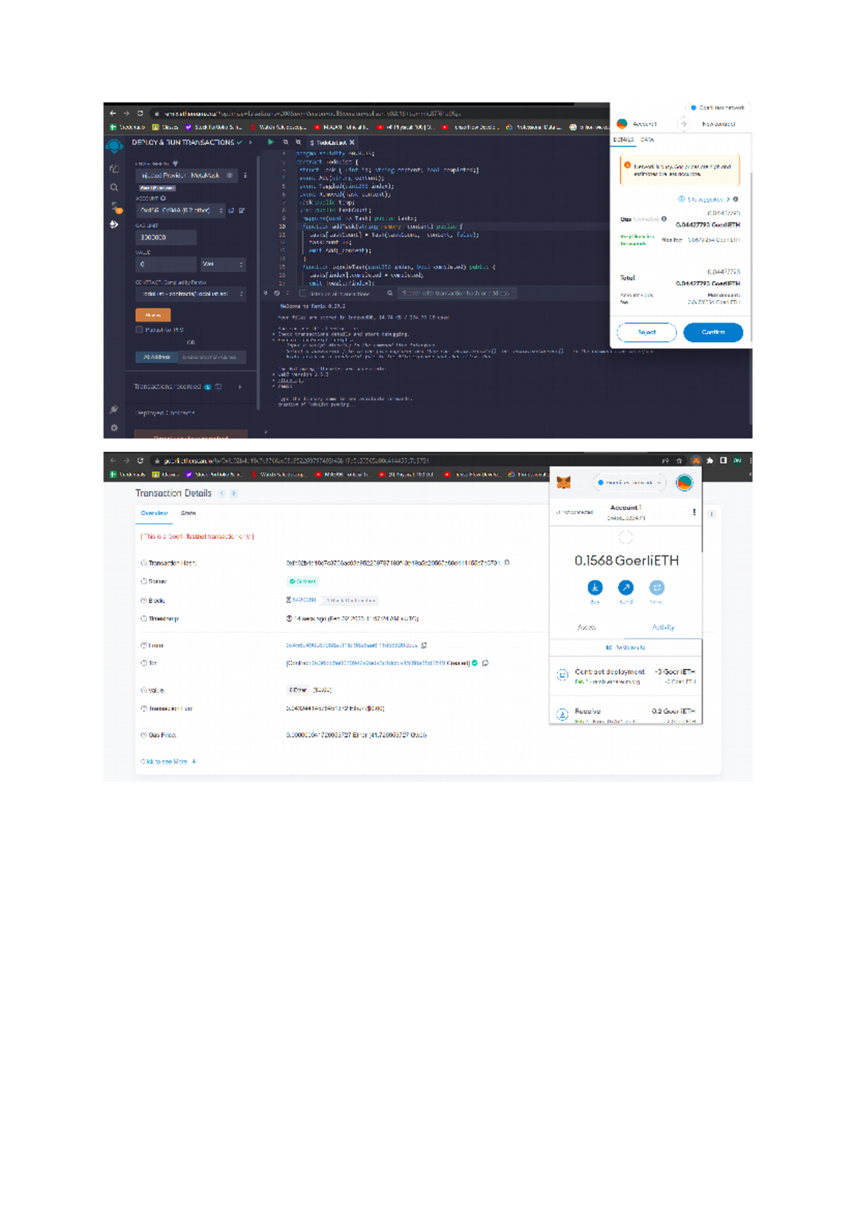Click the MetaMask fox logo
This screenshot has width=855, height=1209.
(x=564, y=483)
